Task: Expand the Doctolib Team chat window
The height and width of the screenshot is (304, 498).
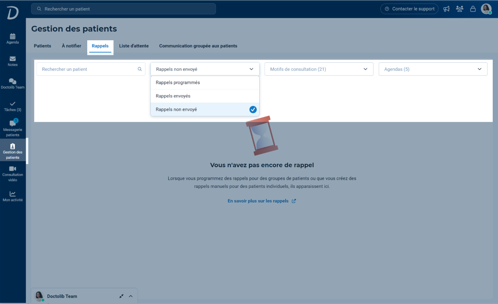Action: point(121,296)
